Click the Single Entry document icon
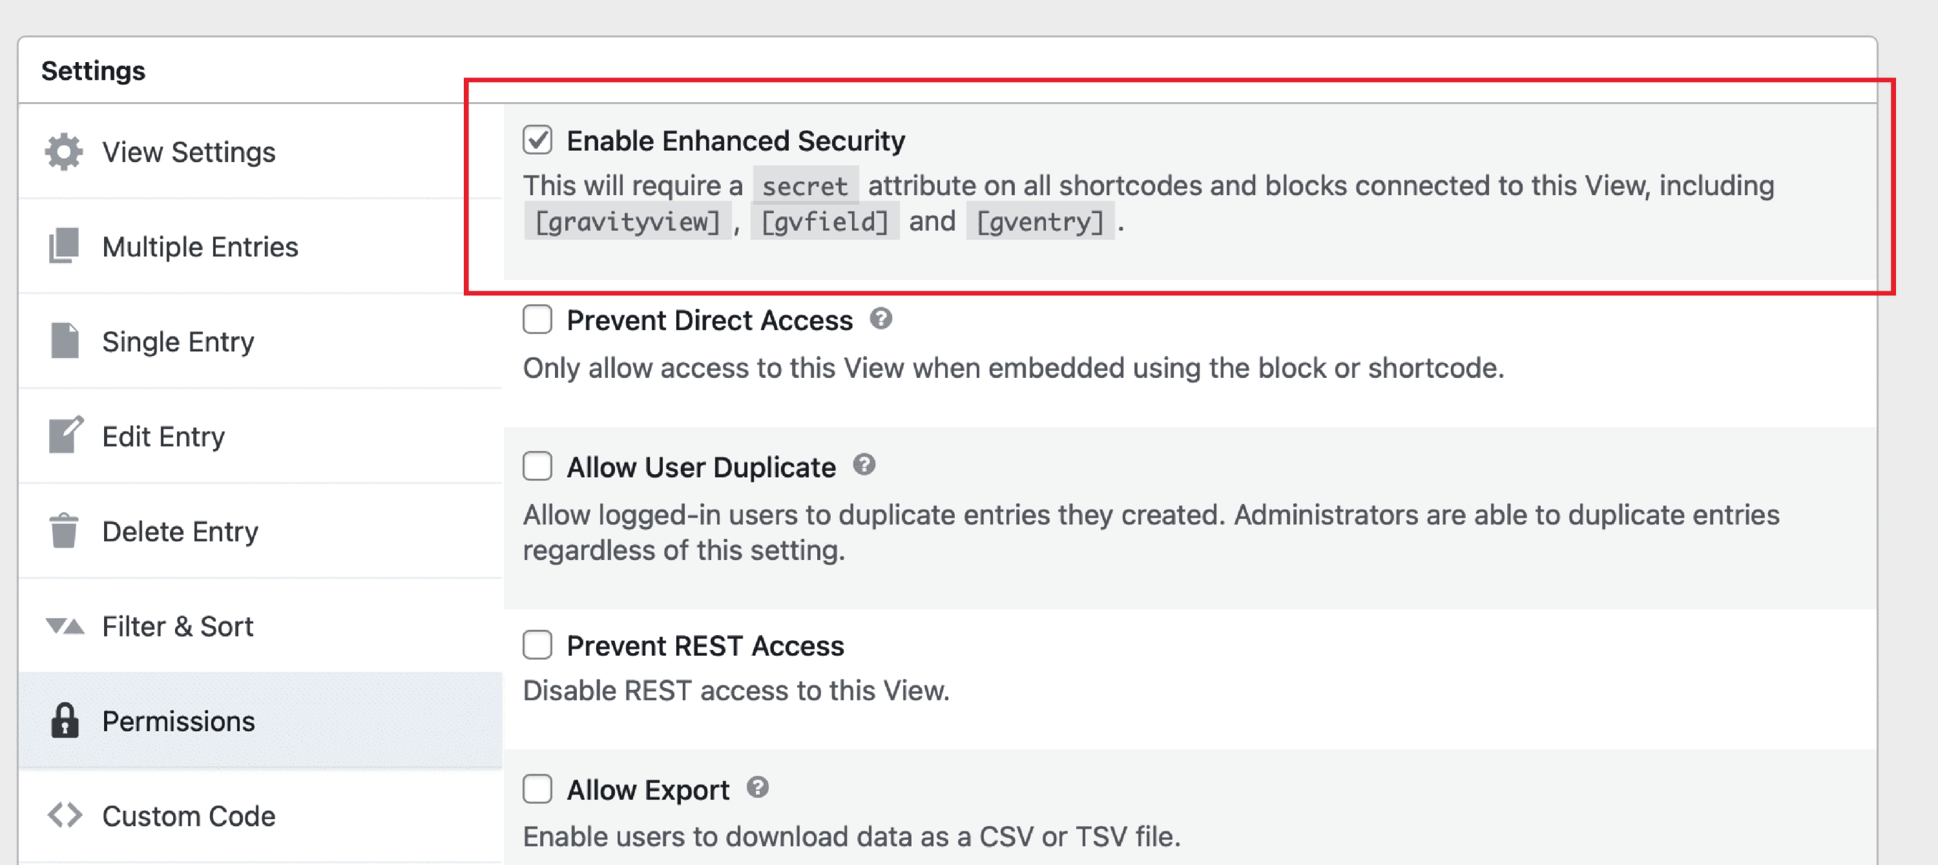This screenshot has height=865, width=1938. pyautogui.click(x=65, y=340)
